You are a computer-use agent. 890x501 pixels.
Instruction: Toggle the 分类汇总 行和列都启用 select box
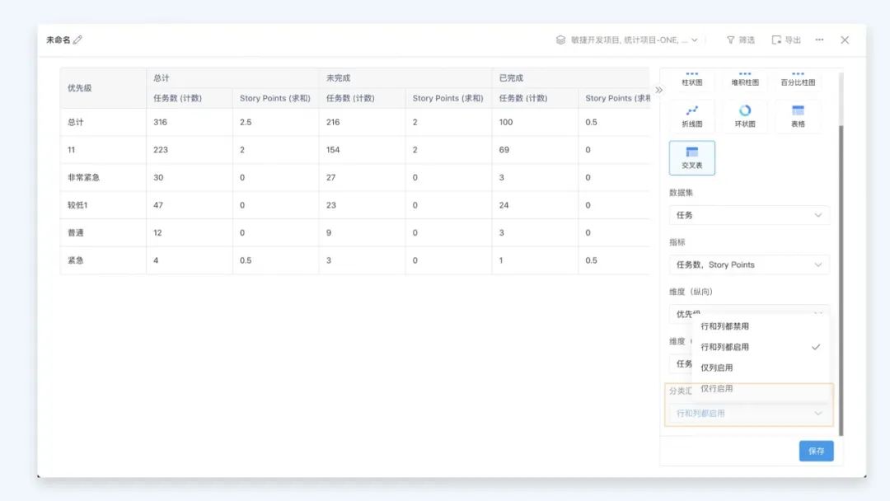(748, 414)
